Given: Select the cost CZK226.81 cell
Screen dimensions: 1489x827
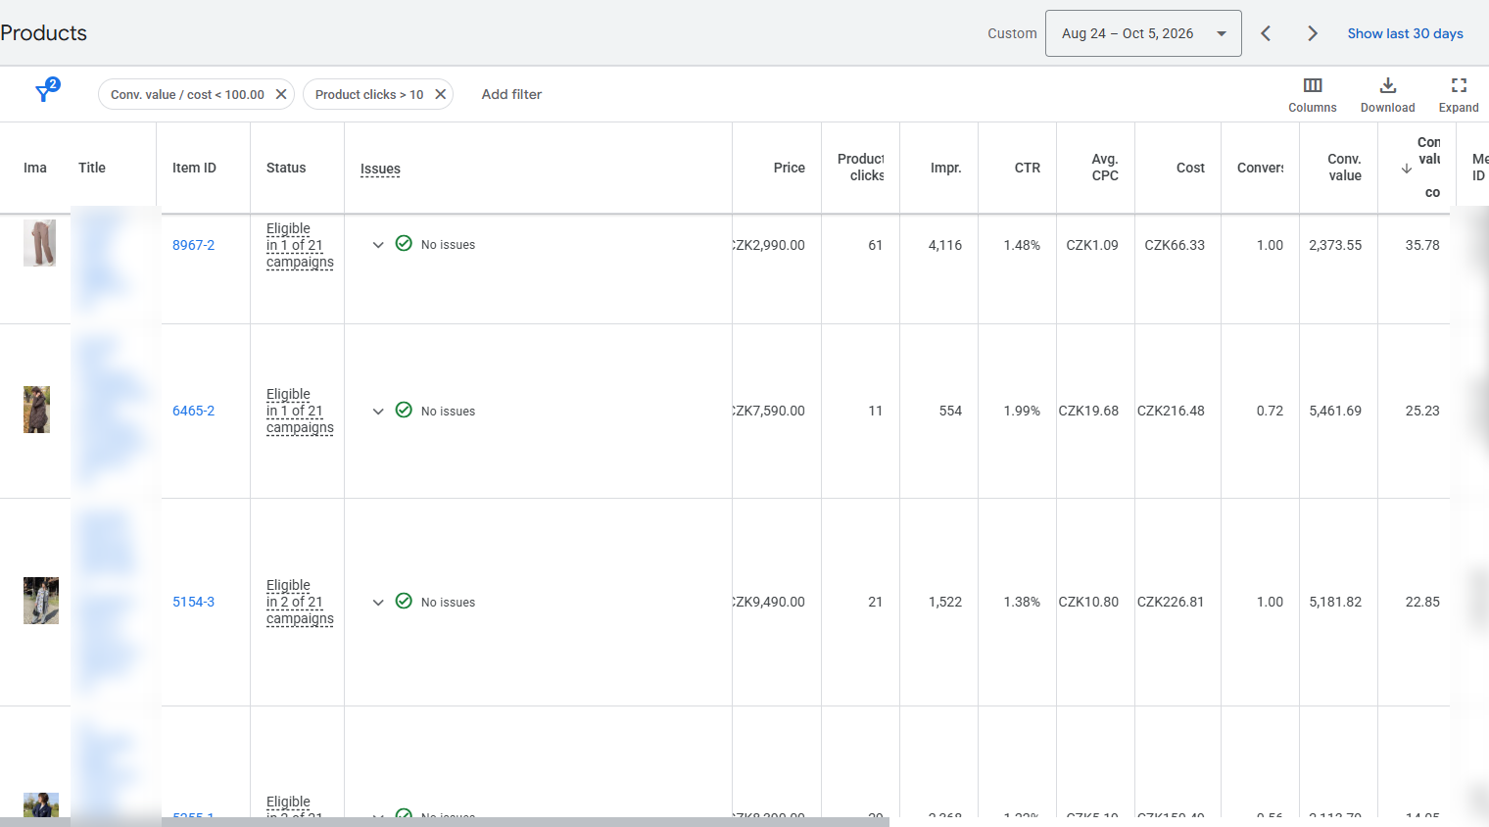Looking at the screenshot, I should 1171,602.
